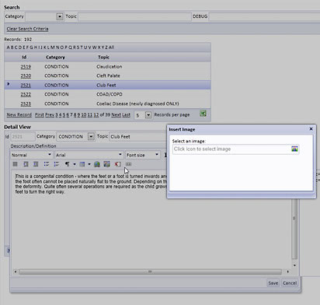Click the justify alignment icon in editor toolbar
The image size is (320, 305).
click(15, 164)
